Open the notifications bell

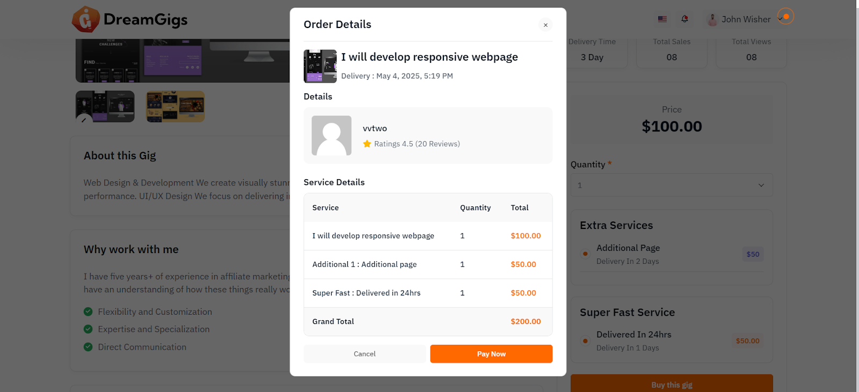pyautogui.click(x=685, y=19)
